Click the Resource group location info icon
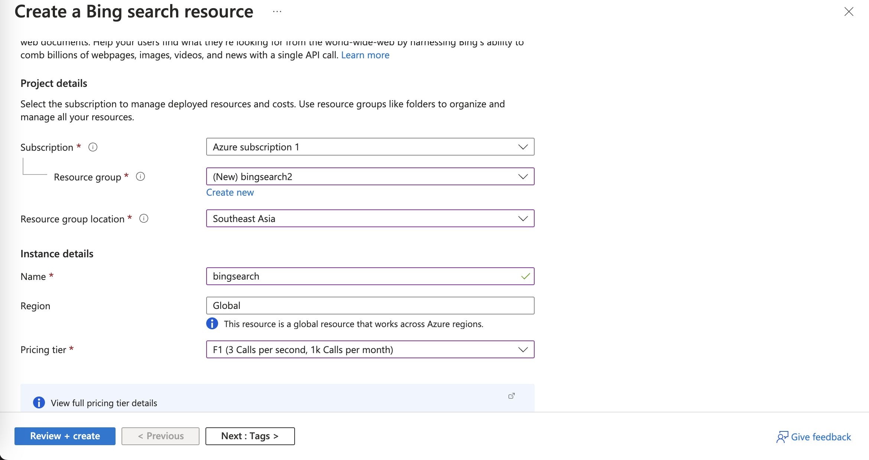 point(143,218)
